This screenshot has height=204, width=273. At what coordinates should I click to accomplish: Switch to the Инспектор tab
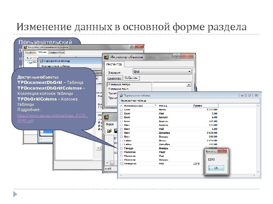(114, 64)
